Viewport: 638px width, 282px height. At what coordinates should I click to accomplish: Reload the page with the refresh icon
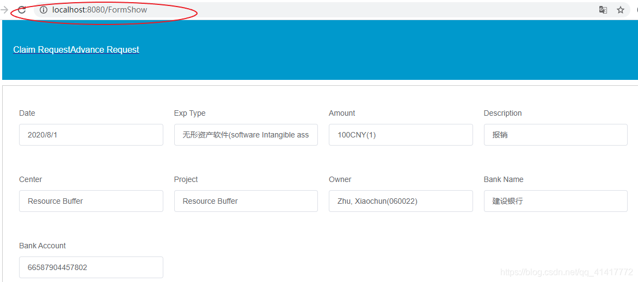22,10
